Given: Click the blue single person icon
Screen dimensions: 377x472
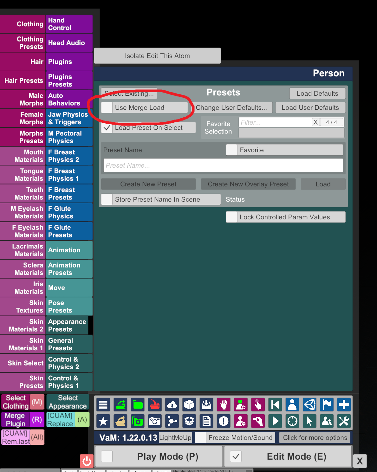Looking at the screenshot, I should coord(292,405).
